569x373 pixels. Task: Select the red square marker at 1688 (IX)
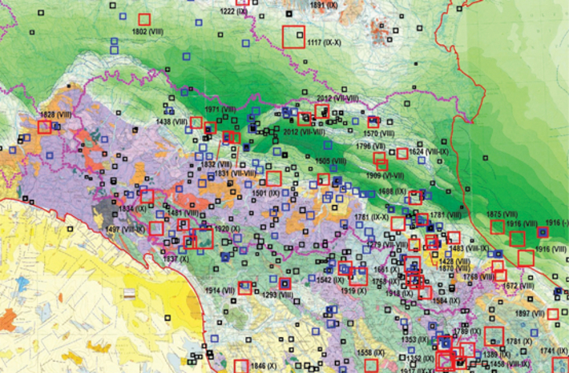tap(415, 197)
